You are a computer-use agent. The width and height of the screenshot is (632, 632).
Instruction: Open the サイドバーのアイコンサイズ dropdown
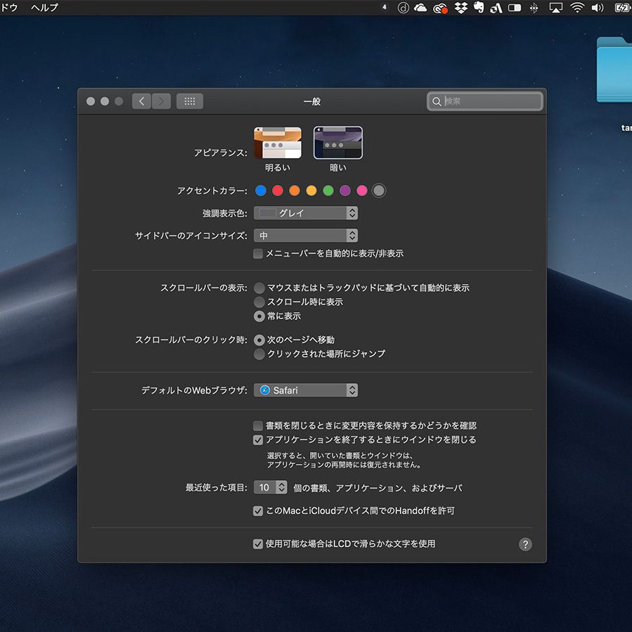click(x=306, y=236)
